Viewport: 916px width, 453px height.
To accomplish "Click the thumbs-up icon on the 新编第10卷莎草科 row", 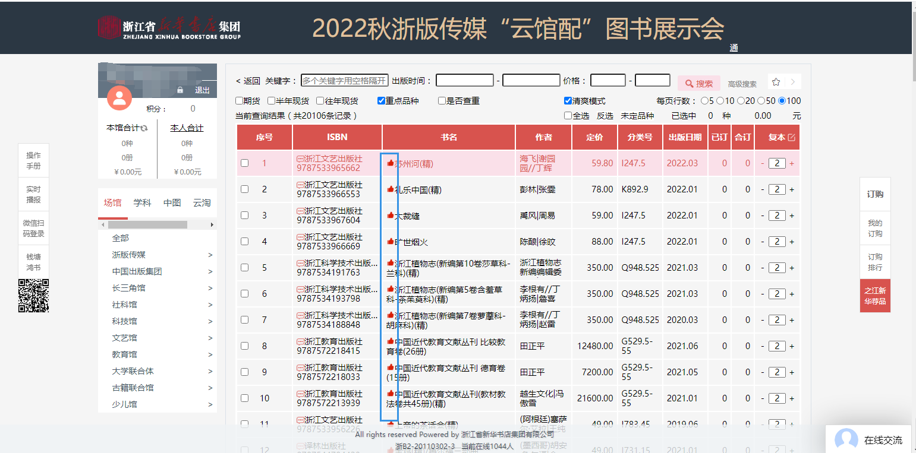I will pyautogui.click(x=391, y=263).
